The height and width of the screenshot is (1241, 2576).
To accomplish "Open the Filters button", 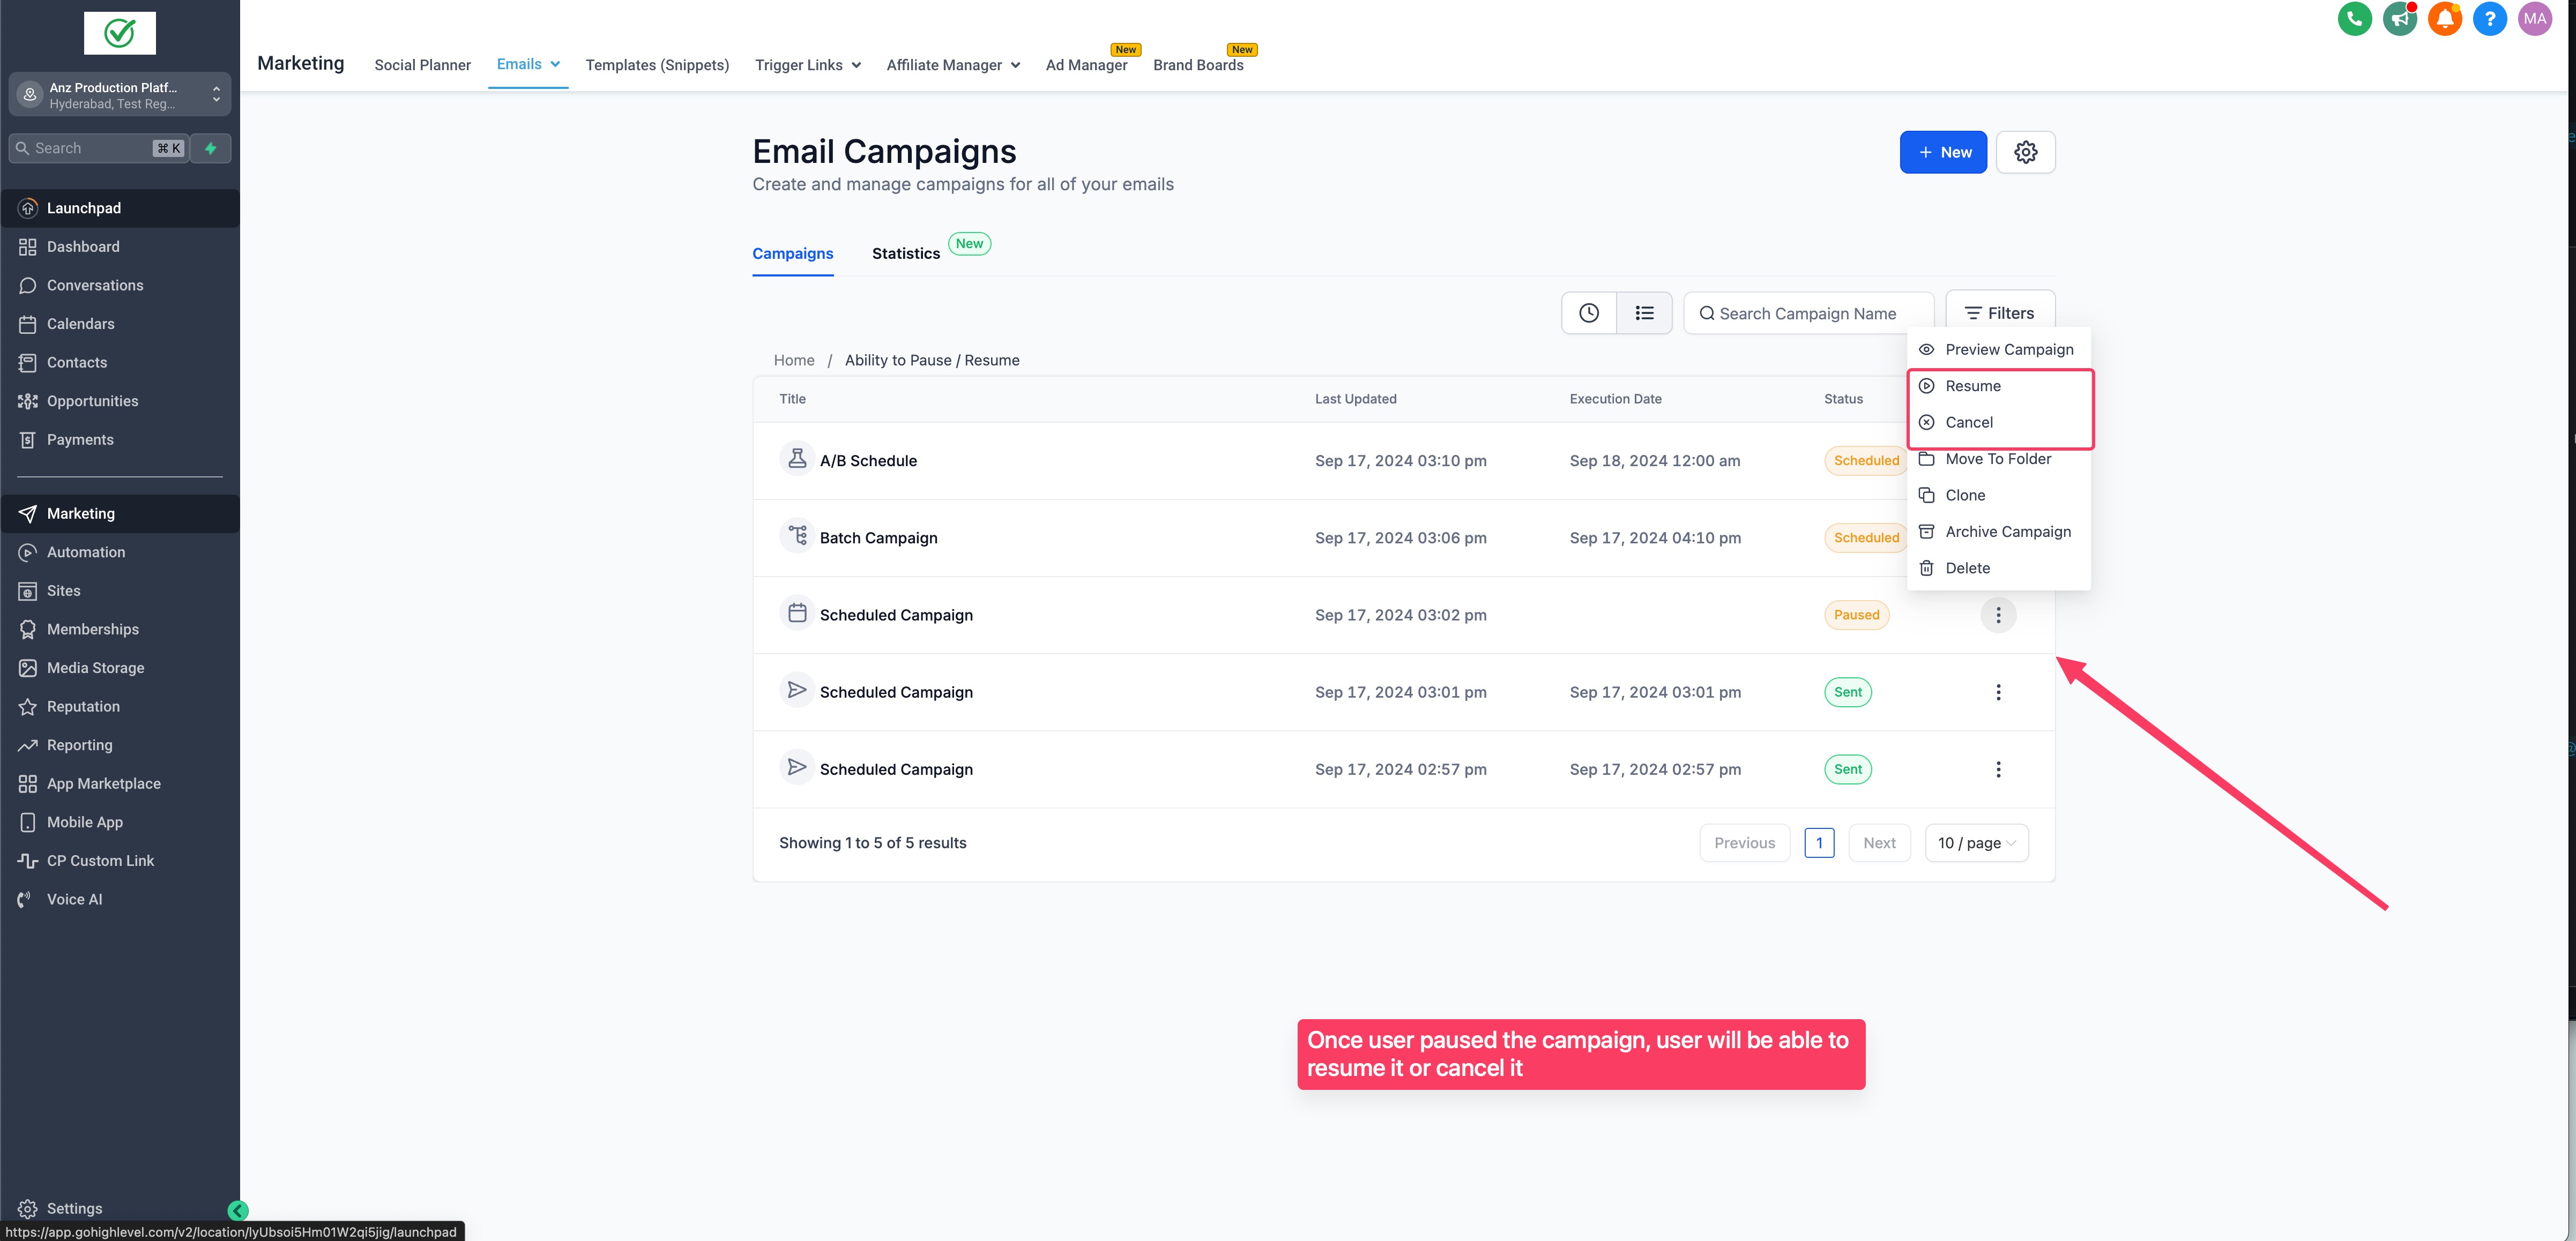I will (x=1999, y=313).
